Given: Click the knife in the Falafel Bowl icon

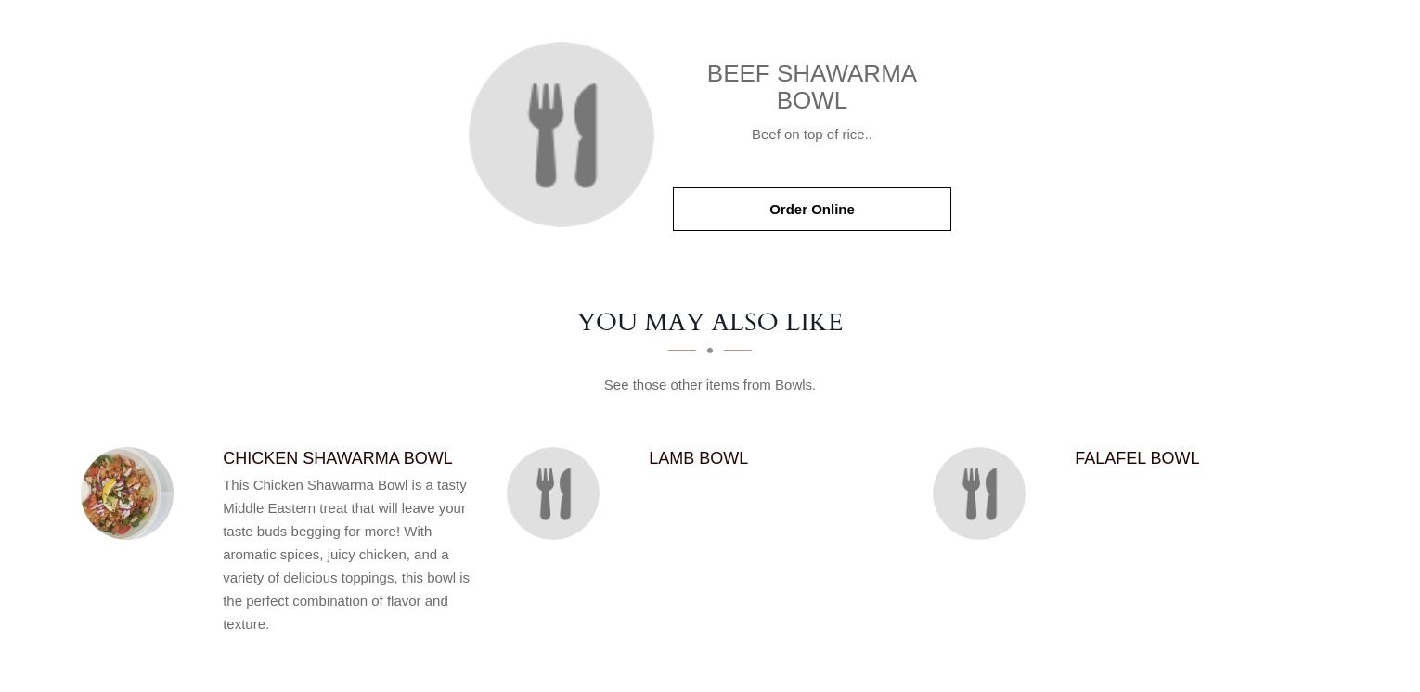Looking at the screenshot, I should [991, 493].
